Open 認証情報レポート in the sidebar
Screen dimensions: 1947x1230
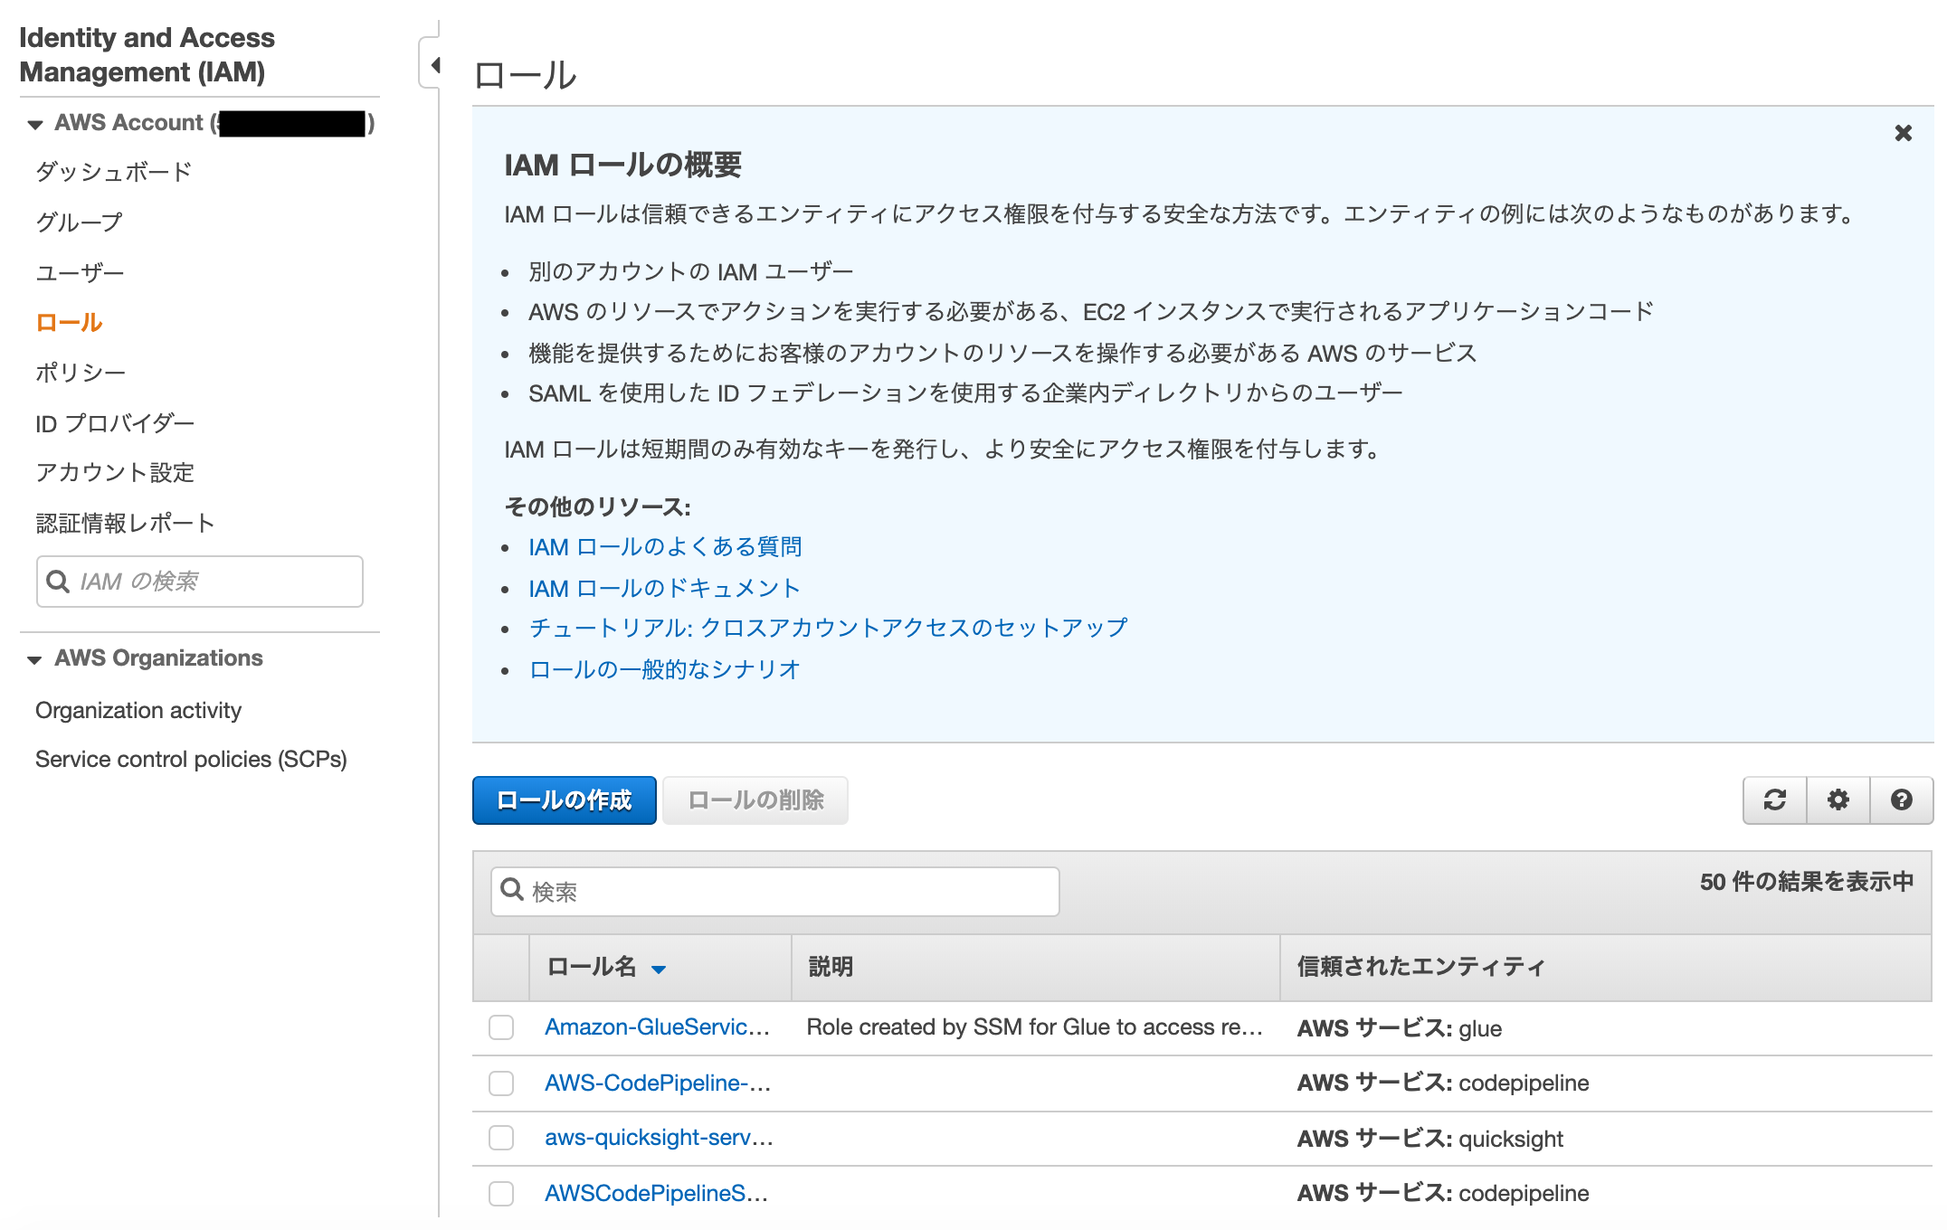(x=125, y=523)
